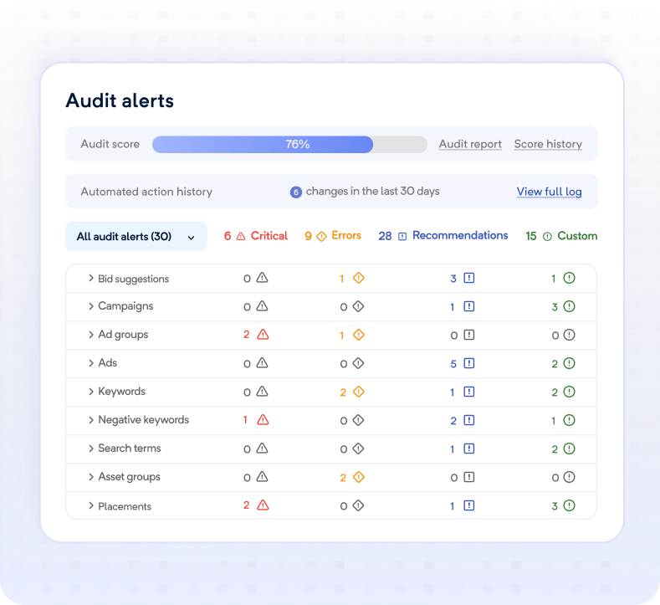Filter by 28 Recommendations

click(x=443, y=236)
